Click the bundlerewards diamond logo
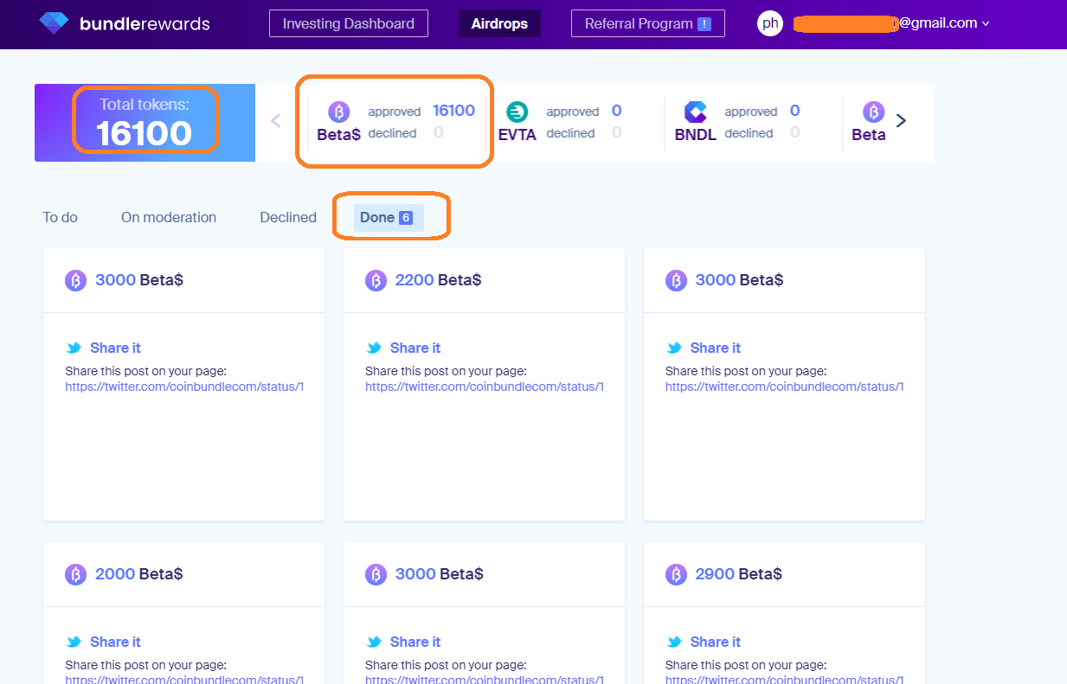The height and width of the screenshot is (684, 1067). point(54,23)
